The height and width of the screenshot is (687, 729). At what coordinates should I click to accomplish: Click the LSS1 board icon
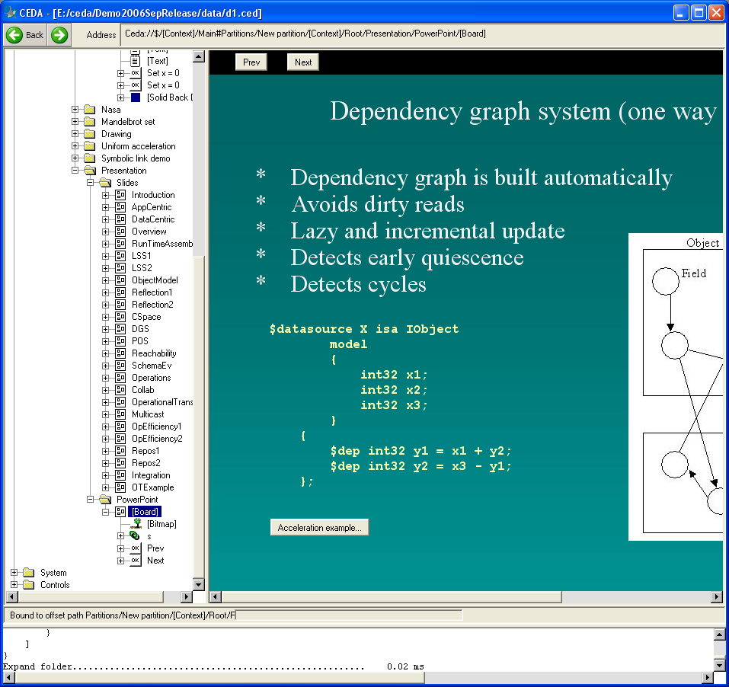coord(120,256)
